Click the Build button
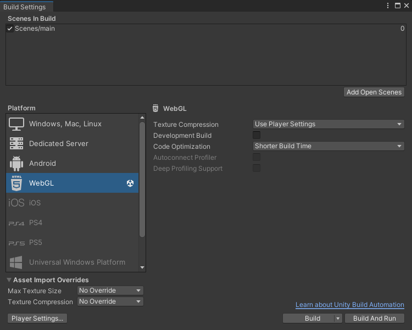The height and width of the screenshot is (330, 412). [309, 318]
